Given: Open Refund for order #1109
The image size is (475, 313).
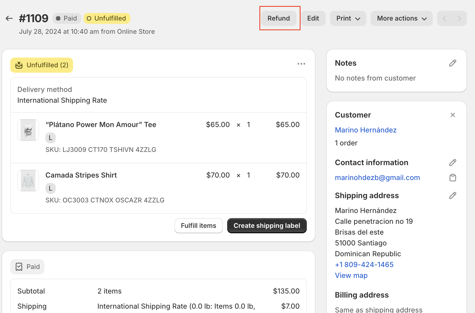Looking at the screenshot, I should (x=278, y=18).
